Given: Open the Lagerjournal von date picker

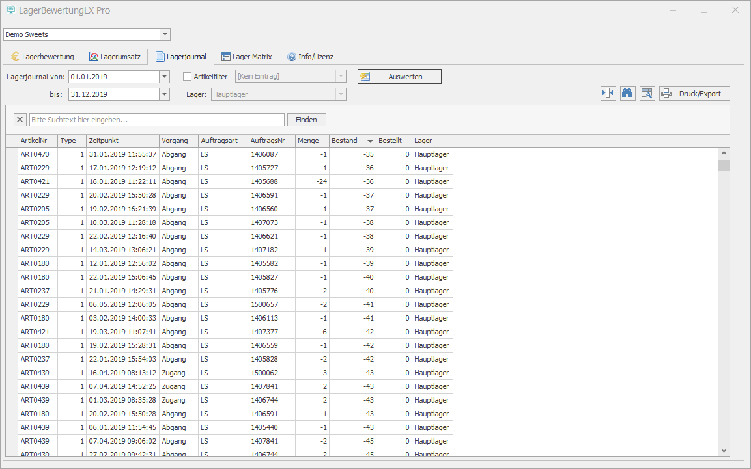Looking at the screenshot, I should pyautogui.click(x=164, y=77).
